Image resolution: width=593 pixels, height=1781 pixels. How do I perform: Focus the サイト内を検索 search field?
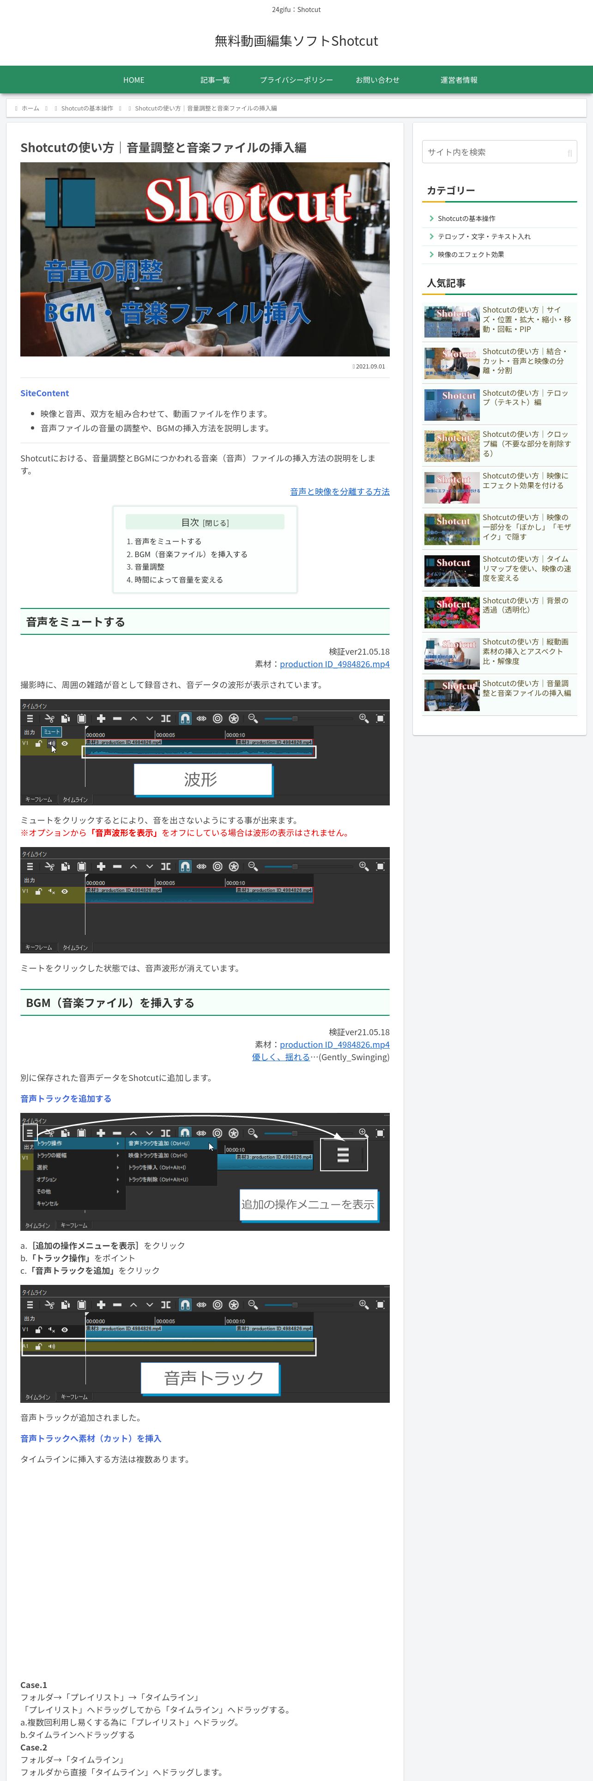coord(499,152)
